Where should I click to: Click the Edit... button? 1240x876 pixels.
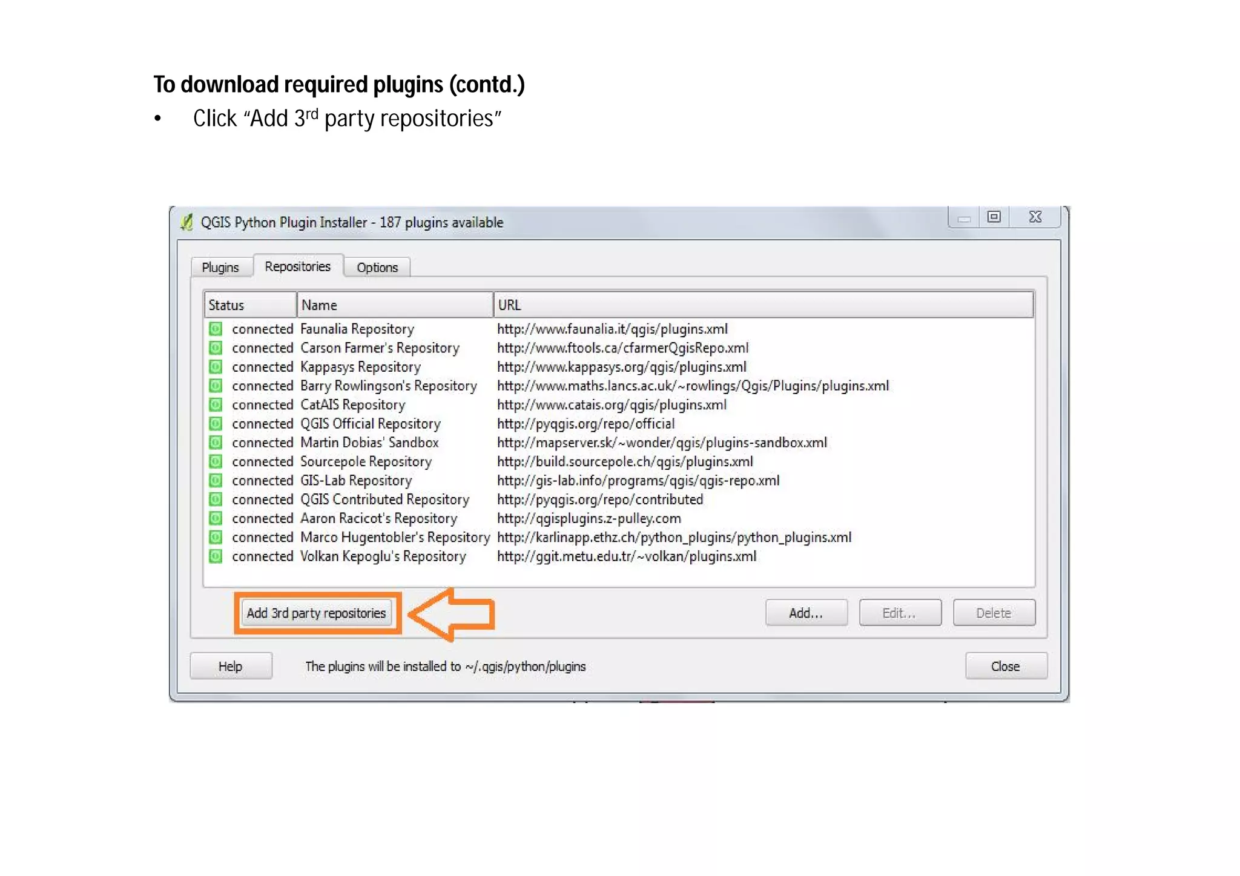[900, 613]
